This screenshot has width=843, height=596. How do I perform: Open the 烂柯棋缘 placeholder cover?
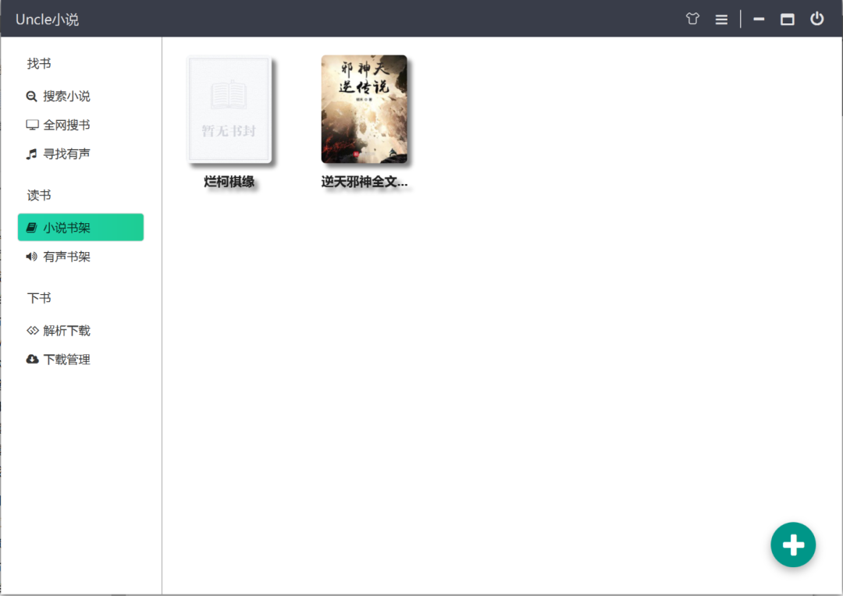pos(229,109)
